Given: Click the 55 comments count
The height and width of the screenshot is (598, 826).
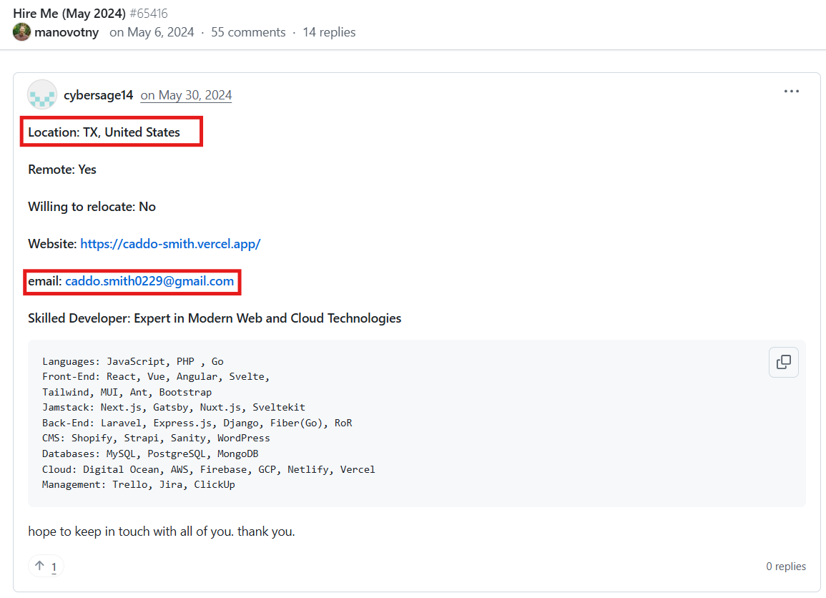Looking at the screenshot, I should pyautogui.click(x=248, y=32).
